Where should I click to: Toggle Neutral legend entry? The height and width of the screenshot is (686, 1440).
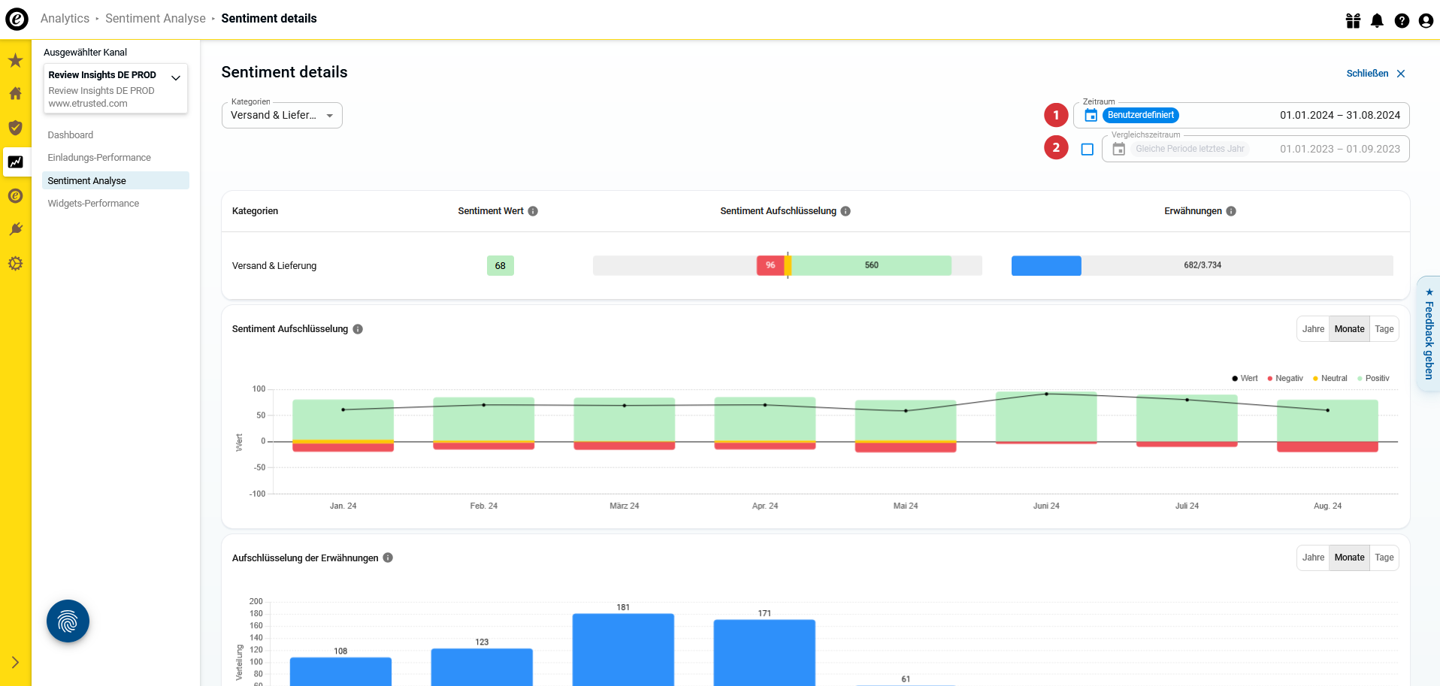click(x=1330, y=379)
